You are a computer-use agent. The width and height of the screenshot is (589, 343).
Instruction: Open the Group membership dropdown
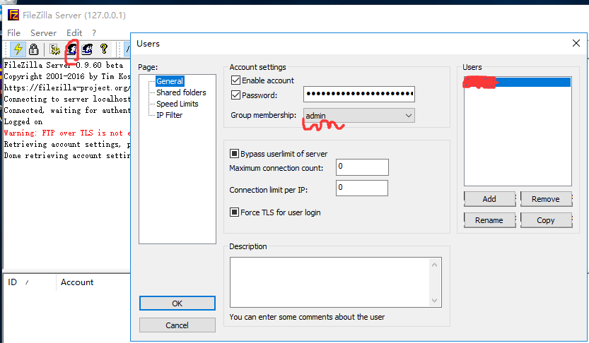[x=359, y=116]
